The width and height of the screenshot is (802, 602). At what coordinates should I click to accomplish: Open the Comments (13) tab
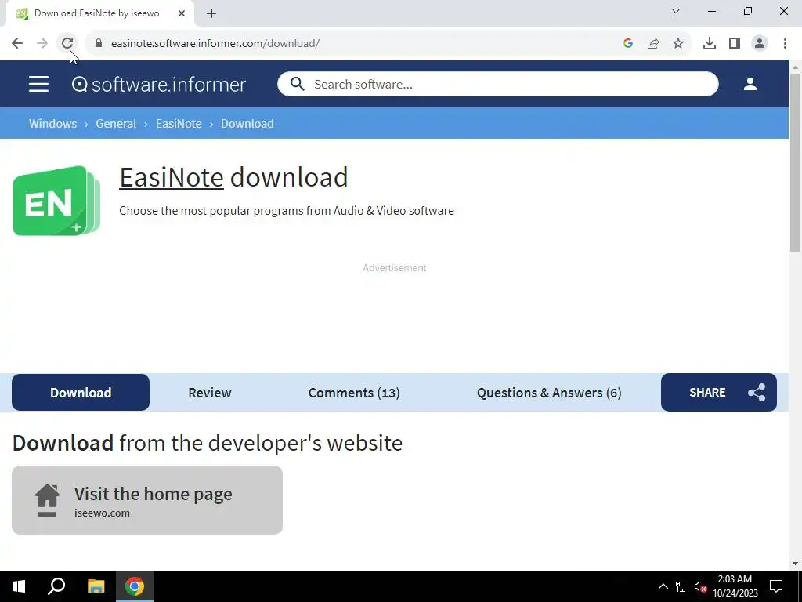354,393
